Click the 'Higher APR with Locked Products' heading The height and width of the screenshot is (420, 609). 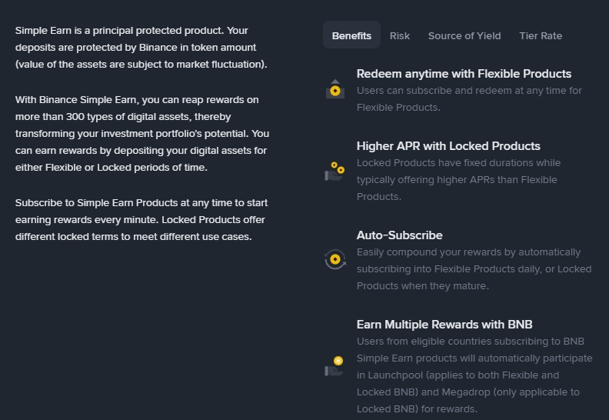click(448, 146)
